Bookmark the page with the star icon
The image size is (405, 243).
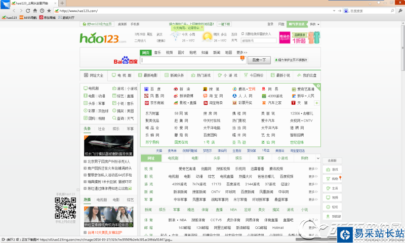[49, 11]
